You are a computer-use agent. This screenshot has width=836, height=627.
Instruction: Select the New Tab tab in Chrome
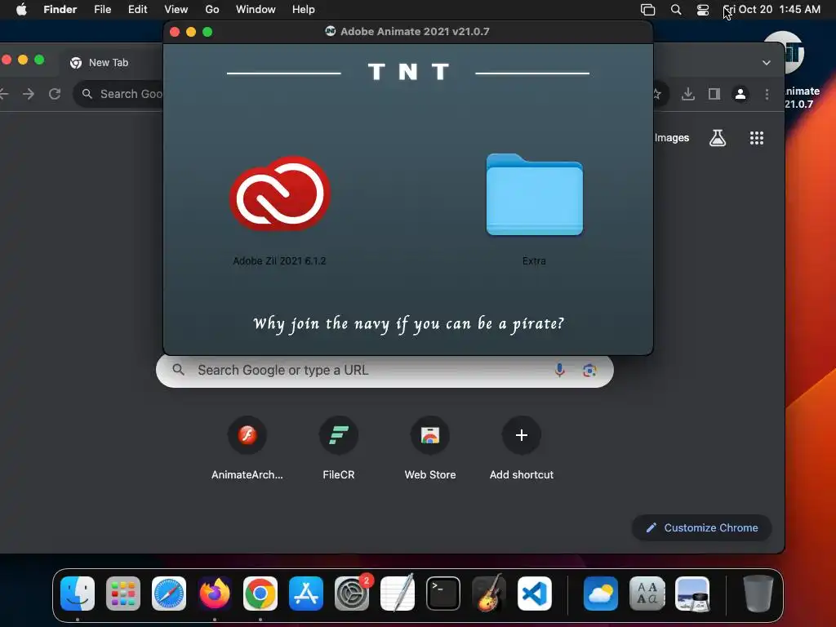click(109, 62)
